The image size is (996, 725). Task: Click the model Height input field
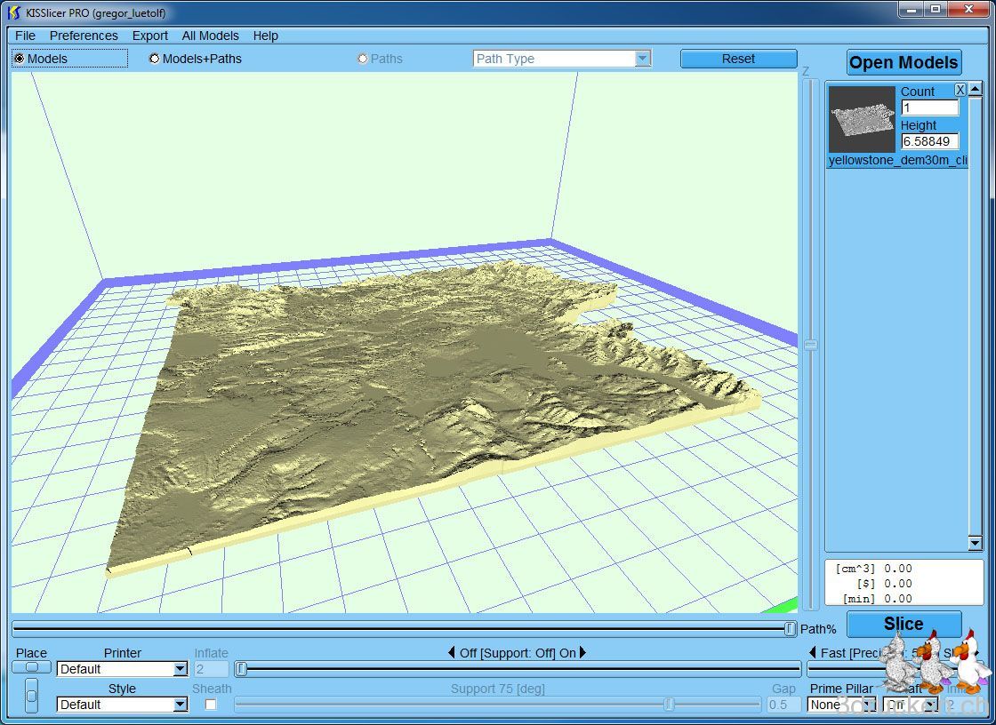coord(929,141)
